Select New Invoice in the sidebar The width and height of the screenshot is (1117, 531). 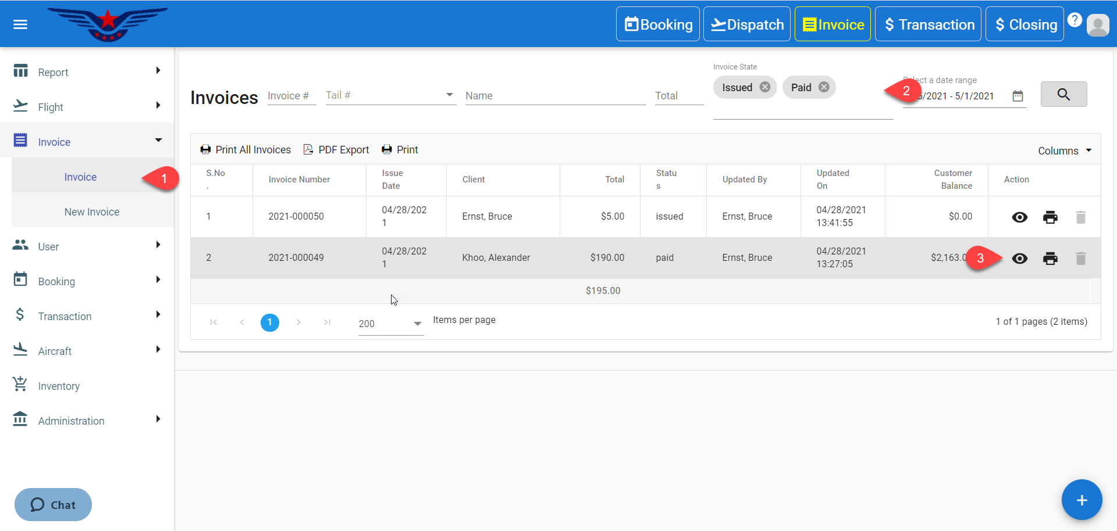tap(92, 212)
